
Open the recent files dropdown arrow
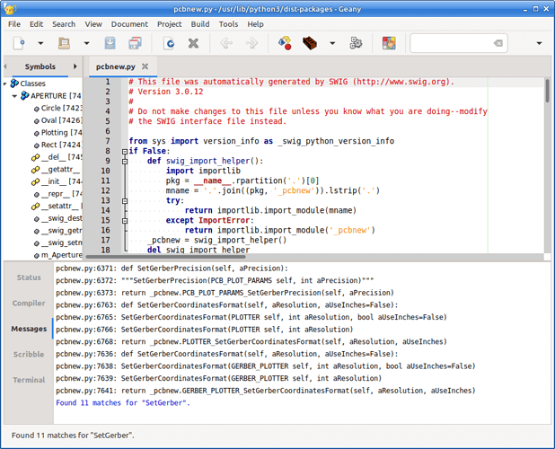tap(86, 43)
